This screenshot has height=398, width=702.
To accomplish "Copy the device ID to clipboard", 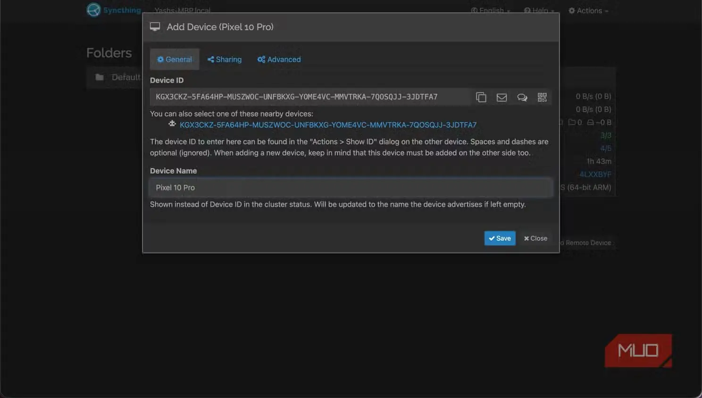I will pos(481,97).
